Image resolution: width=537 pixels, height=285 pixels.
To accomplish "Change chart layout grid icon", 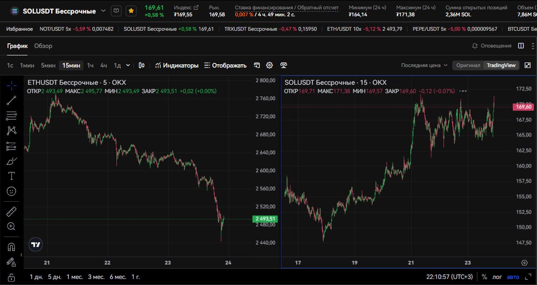I will (x=521, y=46).
